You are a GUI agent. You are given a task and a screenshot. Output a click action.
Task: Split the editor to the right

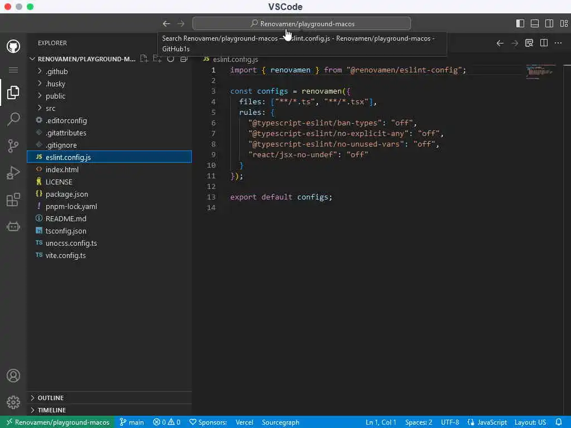[x=544, y=43]
